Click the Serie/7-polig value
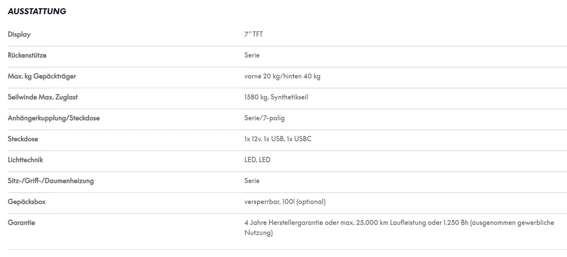Screen dimensions: 567x257 coord(264,118)
